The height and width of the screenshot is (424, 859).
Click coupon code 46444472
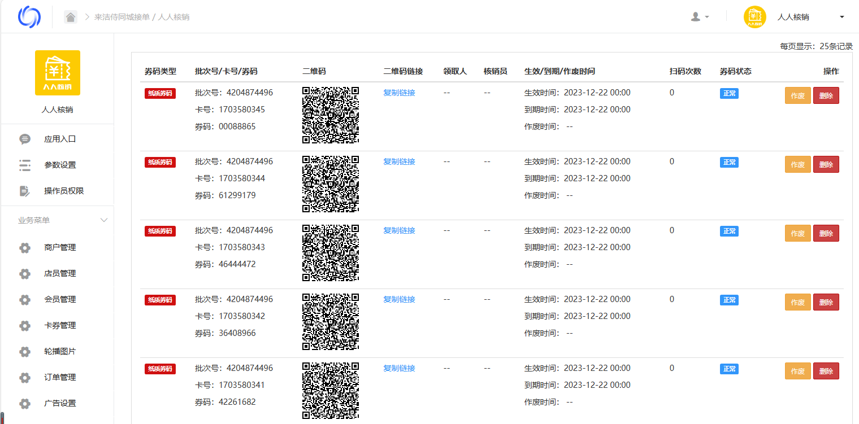237,264
